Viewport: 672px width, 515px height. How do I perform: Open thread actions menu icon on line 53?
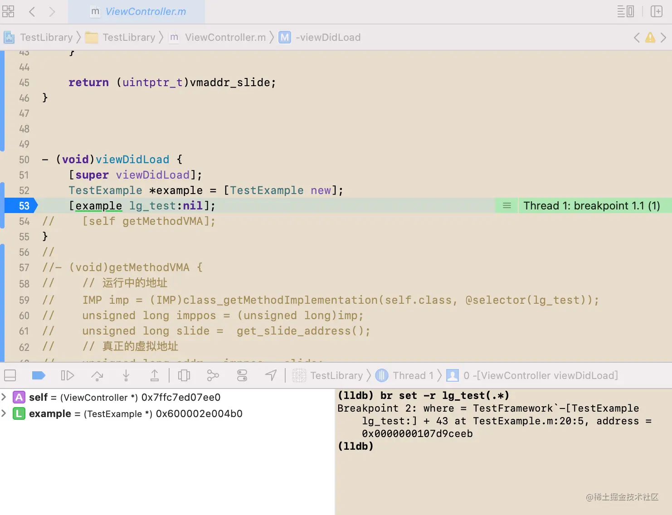click(507, 206)
